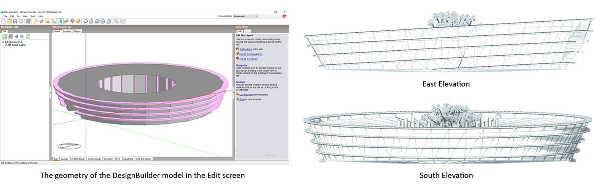The image size is (596, 188).
Task: Select Ansel Galaxy in the navigator tree
Action: coord(19,45)
